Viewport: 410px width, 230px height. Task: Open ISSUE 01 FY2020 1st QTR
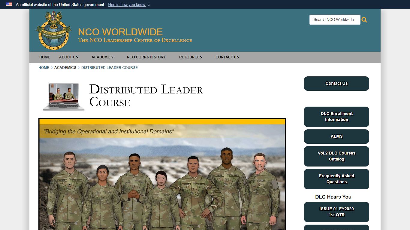pyautogui.click(x=336, y=212)
